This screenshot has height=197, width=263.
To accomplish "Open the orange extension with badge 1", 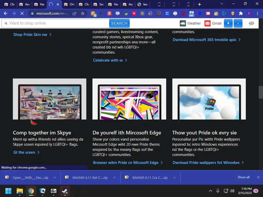I will coord(93,14).
